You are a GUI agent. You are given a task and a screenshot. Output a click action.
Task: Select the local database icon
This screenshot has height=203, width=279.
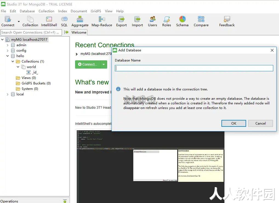pos(13,94)
